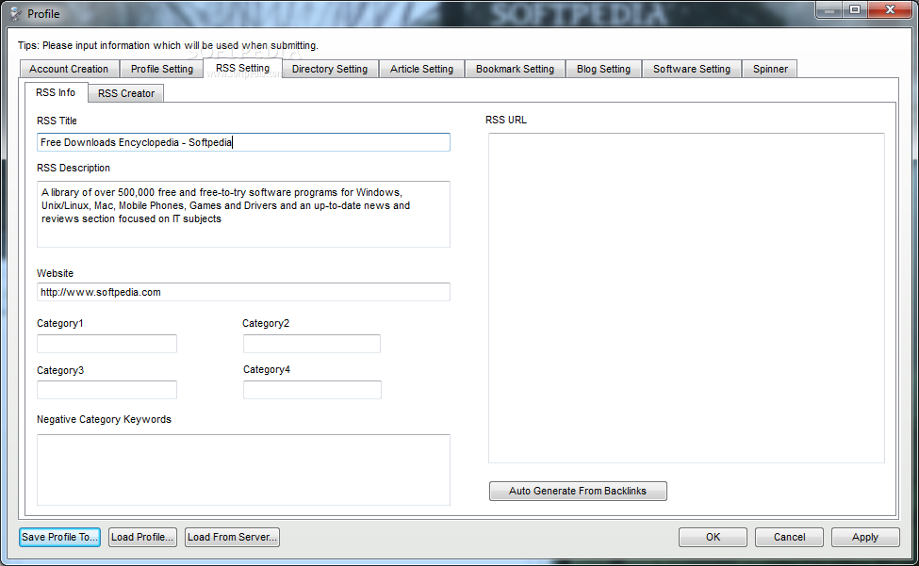Screen dimensions: 919x566
Task: Click the Negative Category Keywords box
Action: pyautogui.click(x=243, y=469)
